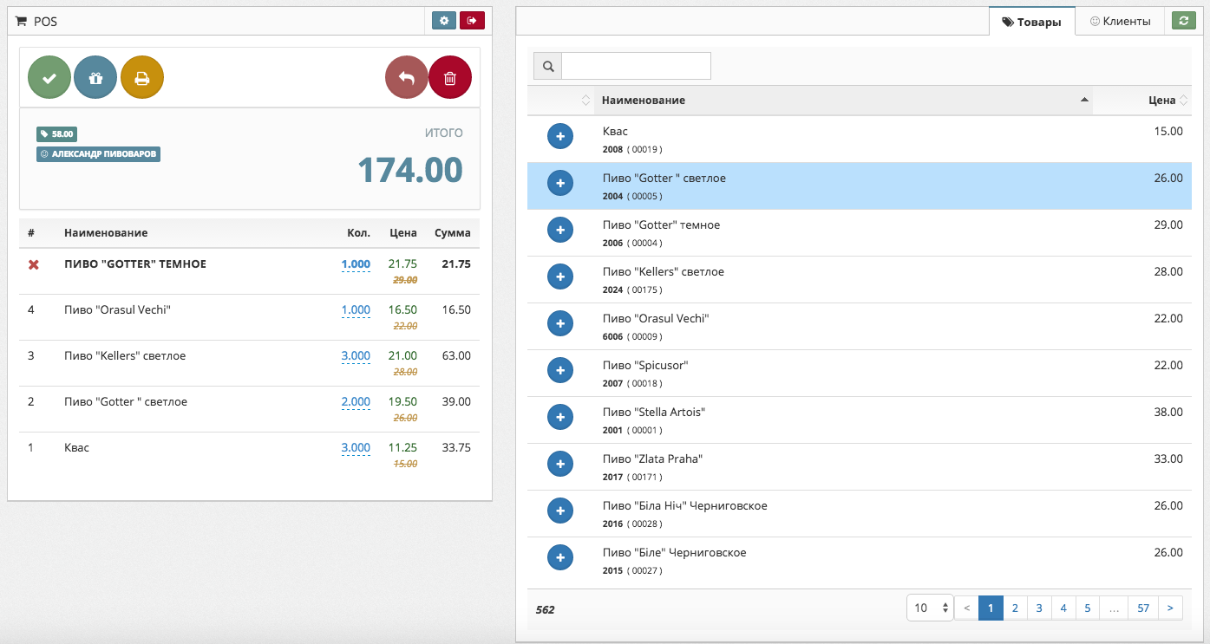Switch to the Товары tab

coord(1032,22)
